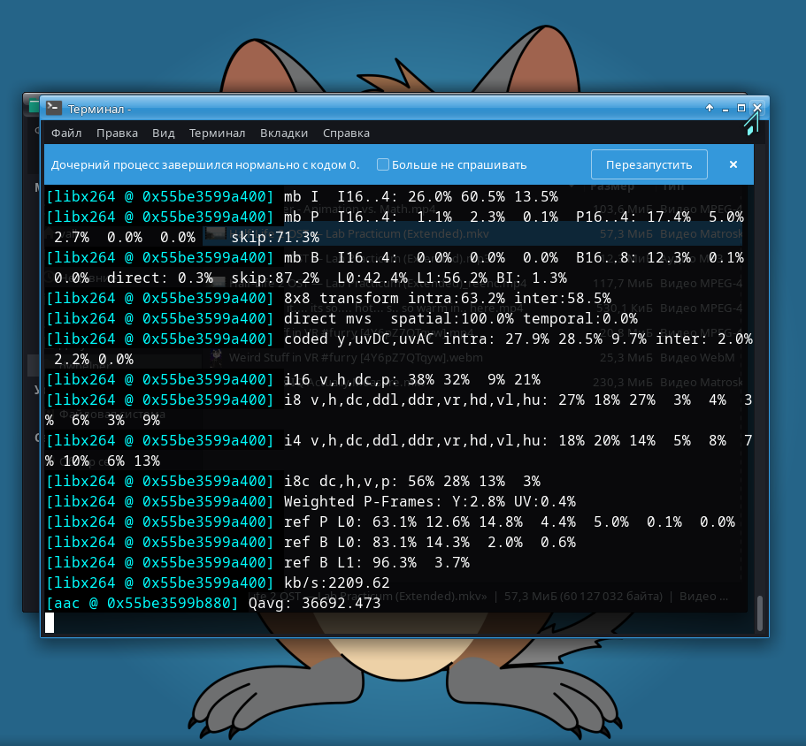Image resolution: width=806 pixels, height=746 pixels.
Task: Click the mb I I16..4: 26.0% line
Action: tap(421, 196)
